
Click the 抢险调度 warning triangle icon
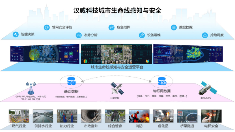[x=204, y=35]
